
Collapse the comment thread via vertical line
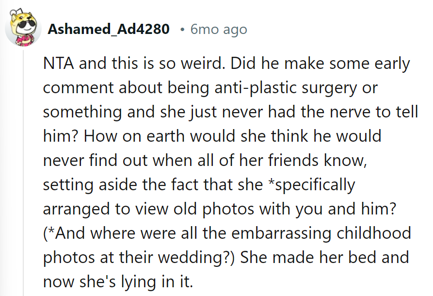23,170
